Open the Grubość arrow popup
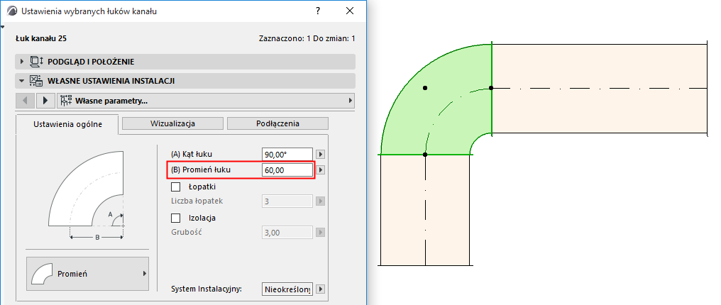721x305 pixels. 321,233
